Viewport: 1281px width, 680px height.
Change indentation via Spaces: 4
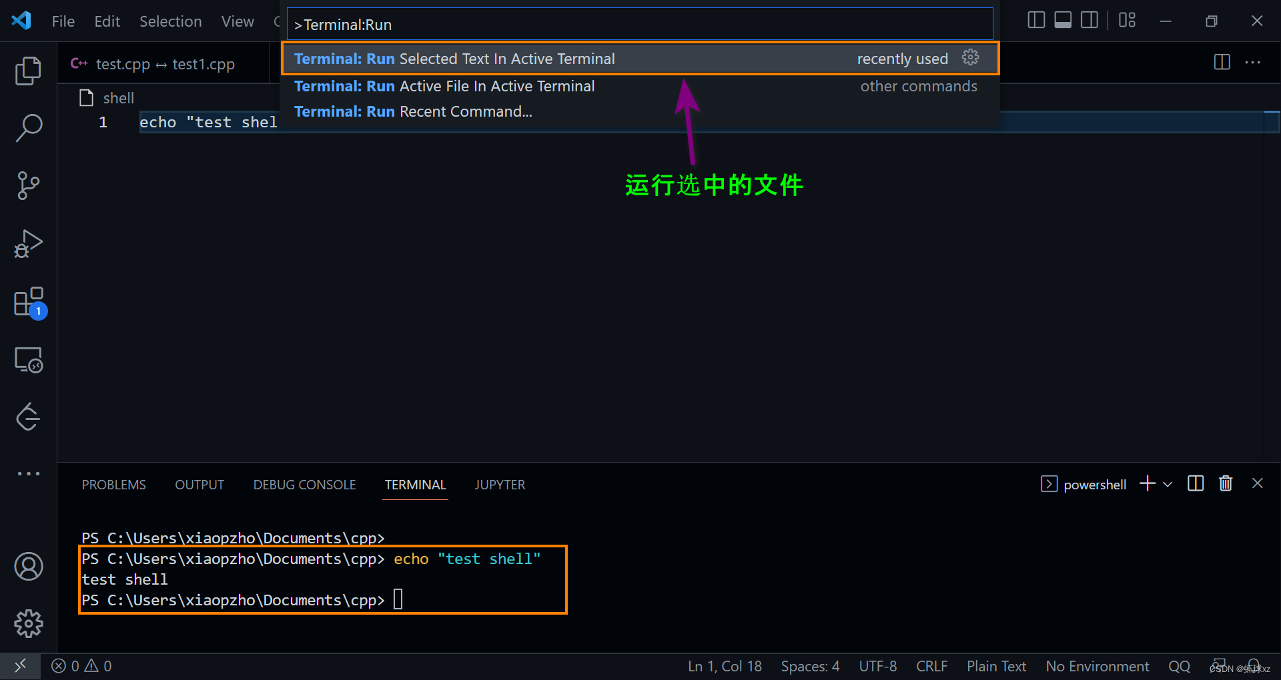[810, 666]
